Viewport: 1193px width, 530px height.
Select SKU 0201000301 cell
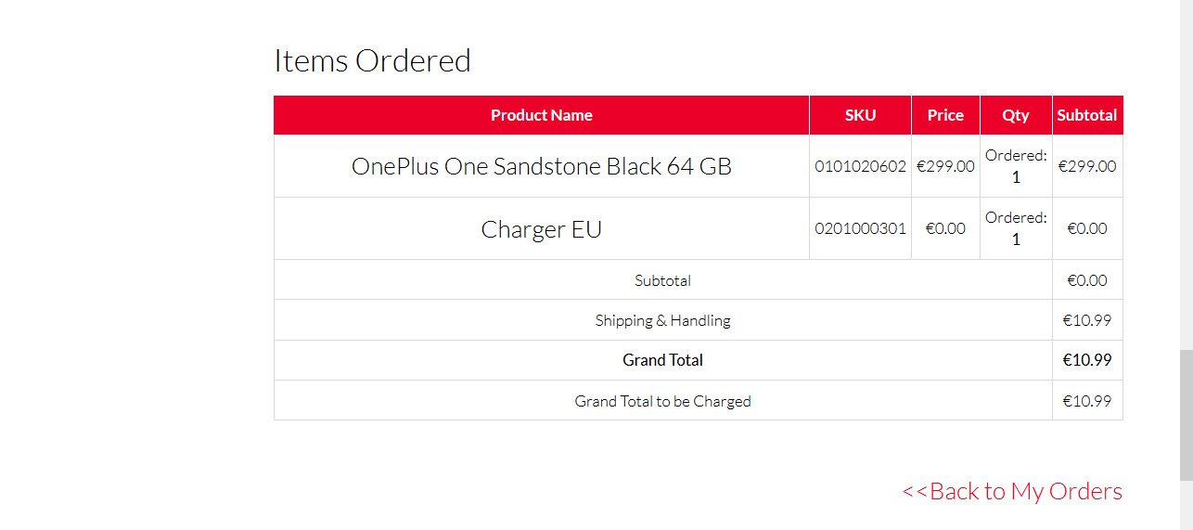860,228
